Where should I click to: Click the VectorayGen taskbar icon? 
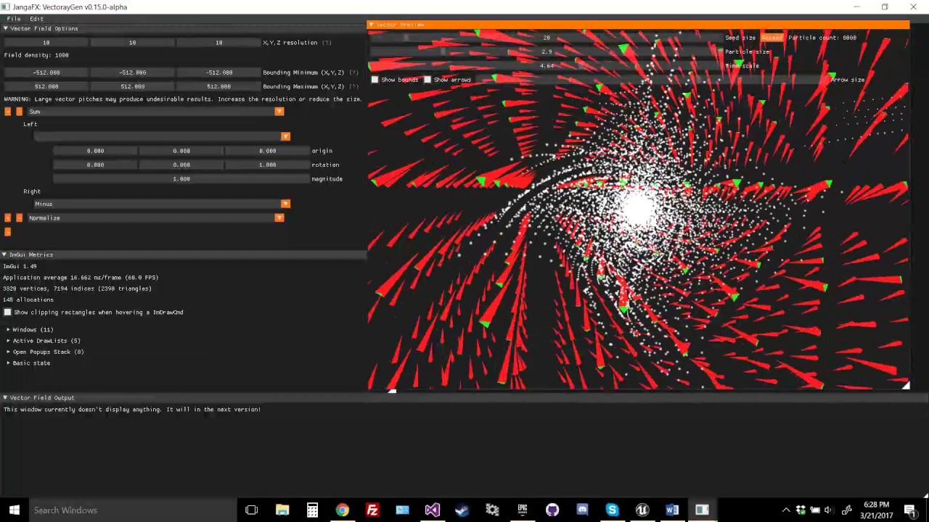[x=702, y=510]
